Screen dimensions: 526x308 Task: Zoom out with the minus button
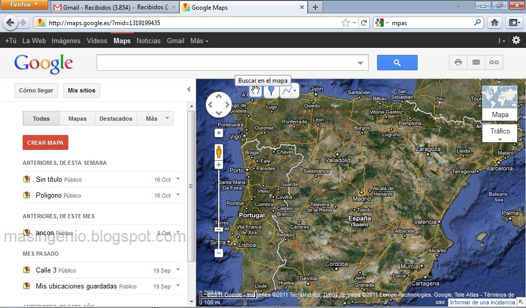click(219, 253)
